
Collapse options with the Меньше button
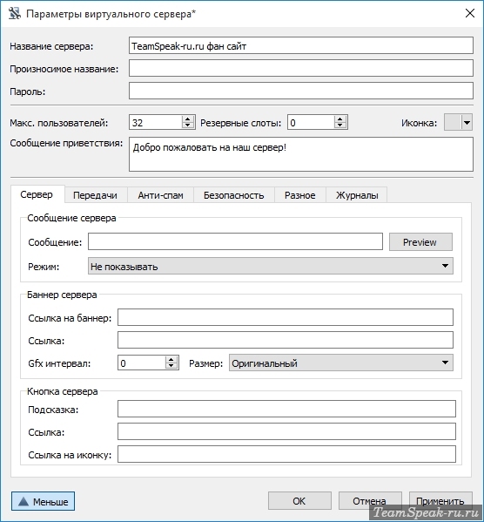(43, 501)
